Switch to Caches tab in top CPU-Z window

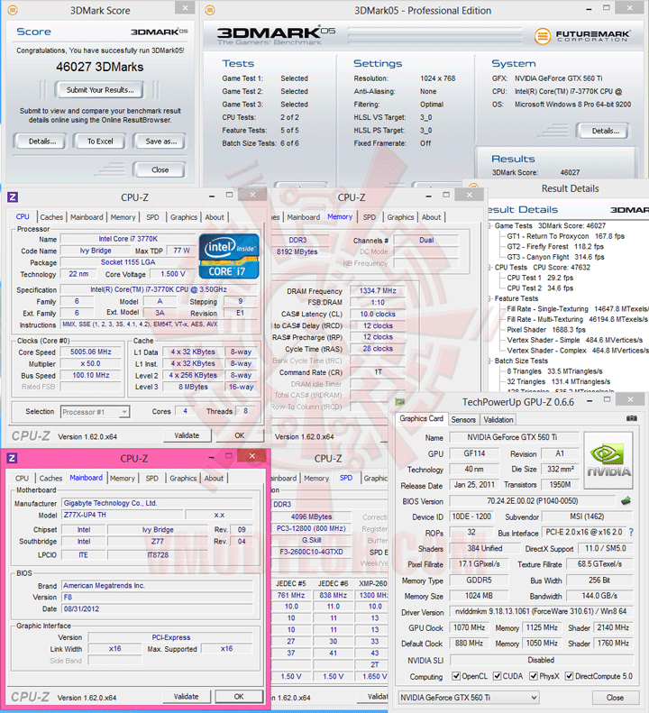(51, 217)
